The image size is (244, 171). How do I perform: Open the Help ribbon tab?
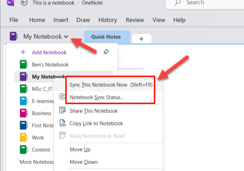click(179, 20)
